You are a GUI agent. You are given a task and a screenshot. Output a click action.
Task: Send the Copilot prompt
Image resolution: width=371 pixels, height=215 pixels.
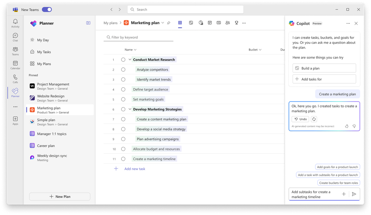pos(354,194)
